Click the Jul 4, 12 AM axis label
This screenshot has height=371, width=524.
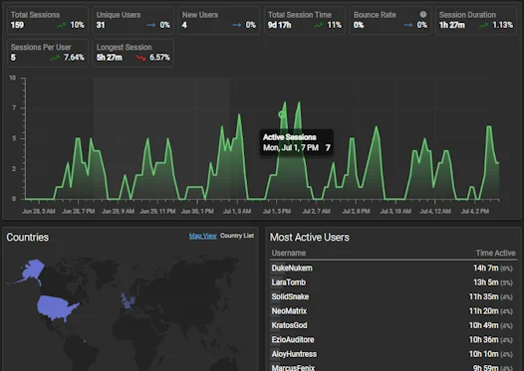435,211
